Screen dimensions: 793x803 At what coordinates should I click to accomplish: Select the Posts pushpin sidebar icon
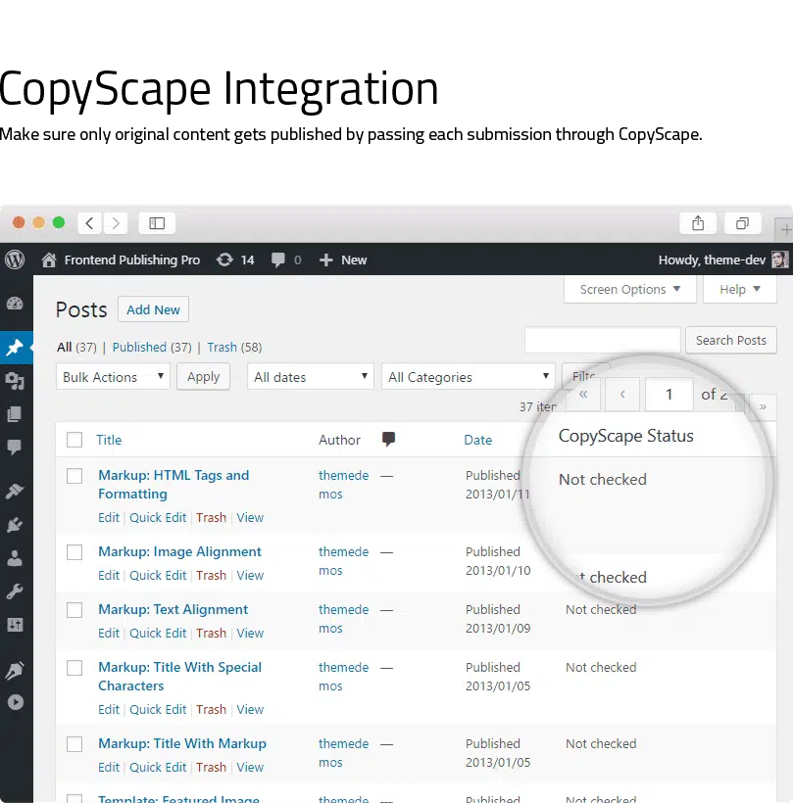pyautogui.click(x=15, y=348)
